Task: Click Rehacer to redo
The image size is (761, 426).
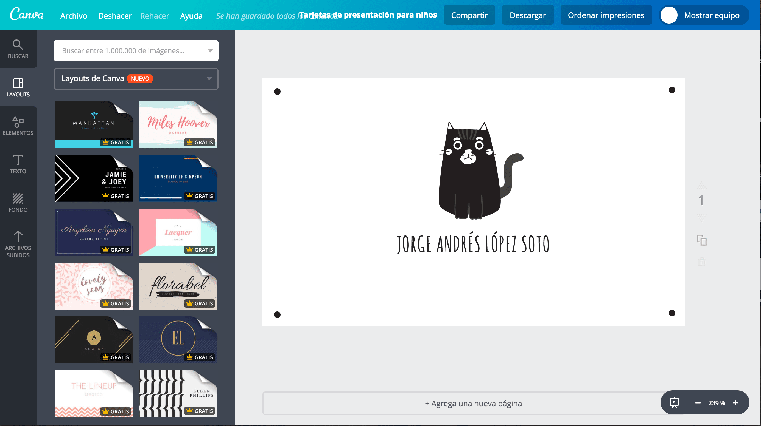Action: [155, 15]
